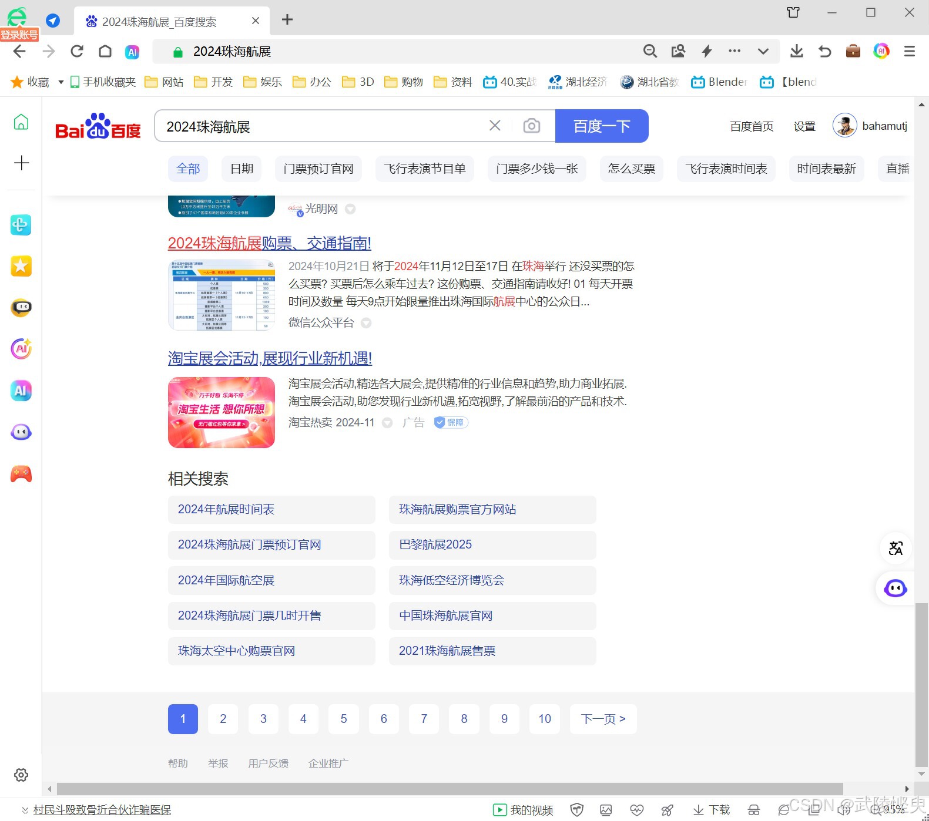929x821 pixels.
Task: Expand dropdown next to 微信公众平台 source
Action: click(x=366, y=323)
